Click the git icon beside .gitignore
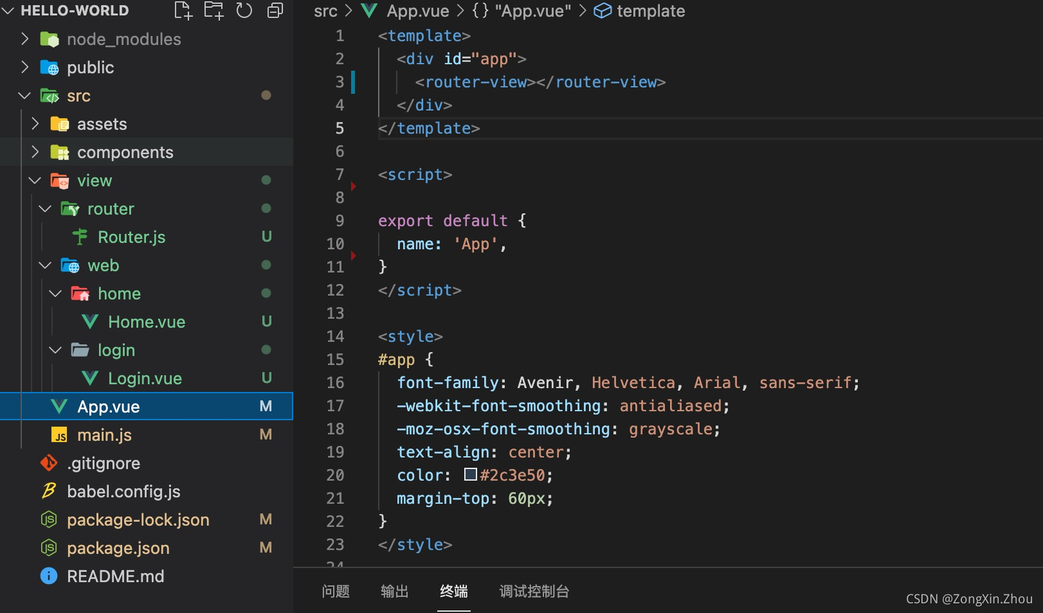This screenshot has width=1043, height=613. click(49, 463)
